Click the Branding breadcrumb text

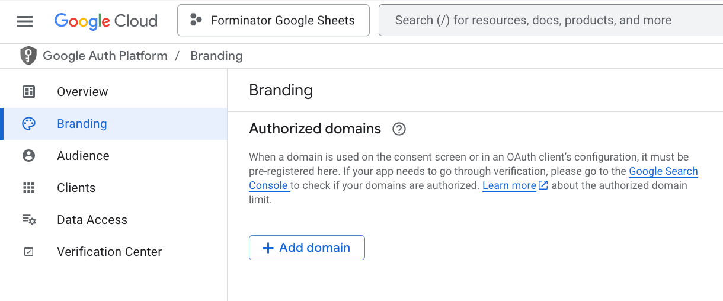tap(216, 56)
